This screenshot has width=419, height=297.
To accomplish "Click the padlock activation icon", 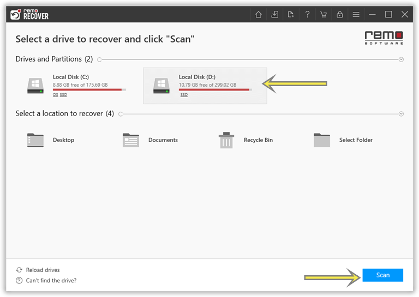I will (x=340, y=14).
